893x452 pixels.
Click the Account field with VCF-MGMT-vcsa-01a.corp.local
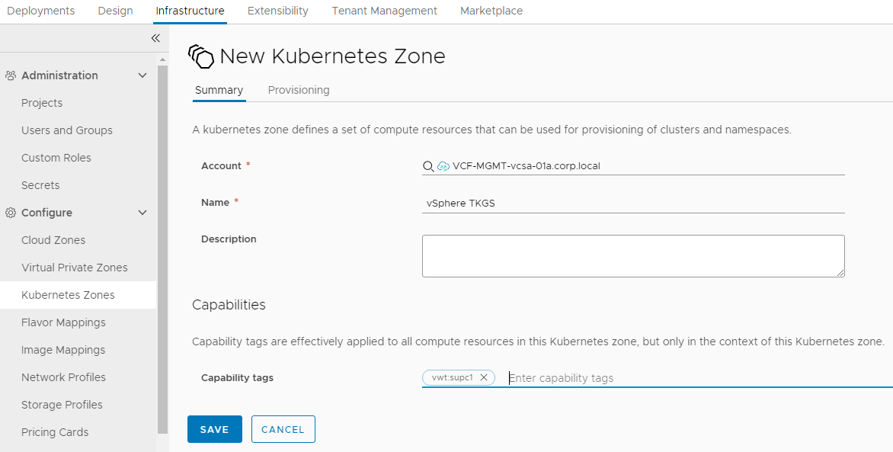(633, 166)
